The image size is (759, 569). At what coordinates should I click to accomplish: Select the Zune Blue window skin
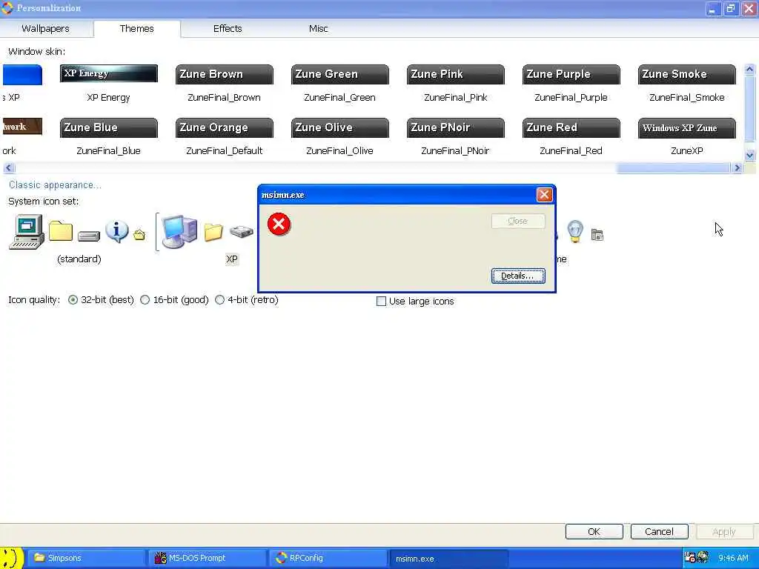coord(108,127)
